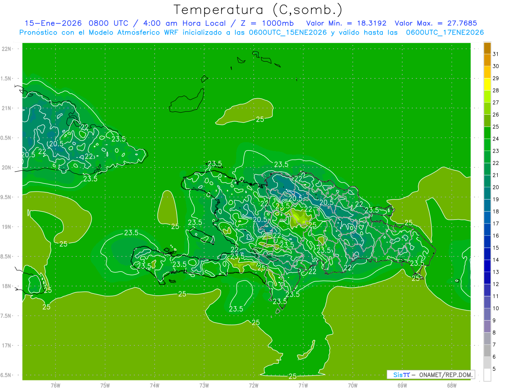Screen dimensions: 507x391
Task: Click the '20N' latitude axis label
Action: tap(6, 167)
